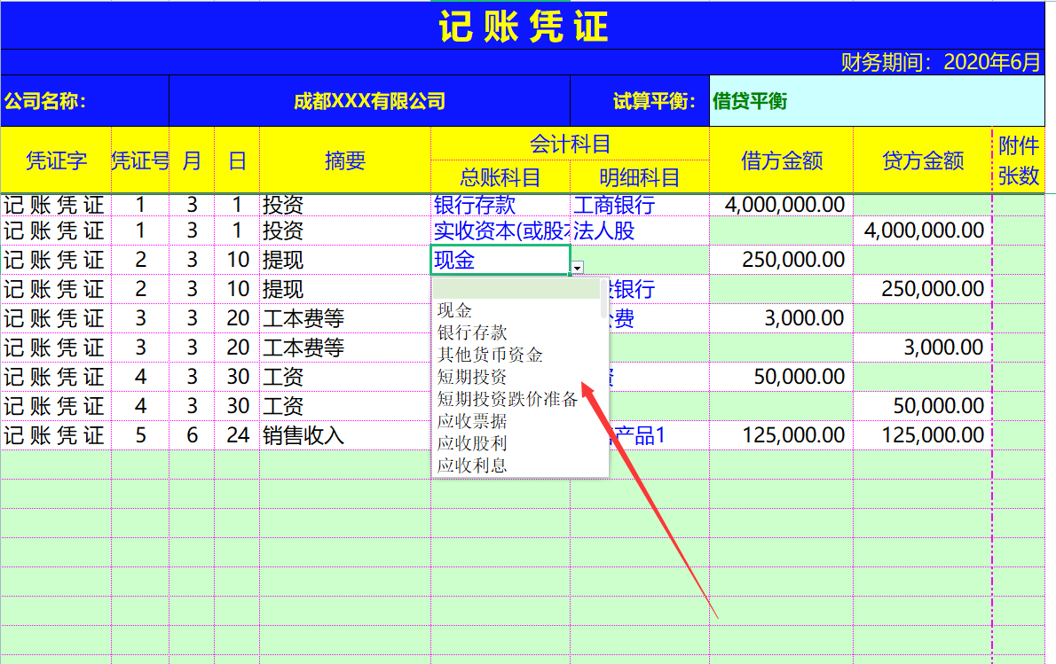Select the 借贷平衡 trial balance cell
The image size is (1056, 664).
pyautogui.click(x=877, y=101)
